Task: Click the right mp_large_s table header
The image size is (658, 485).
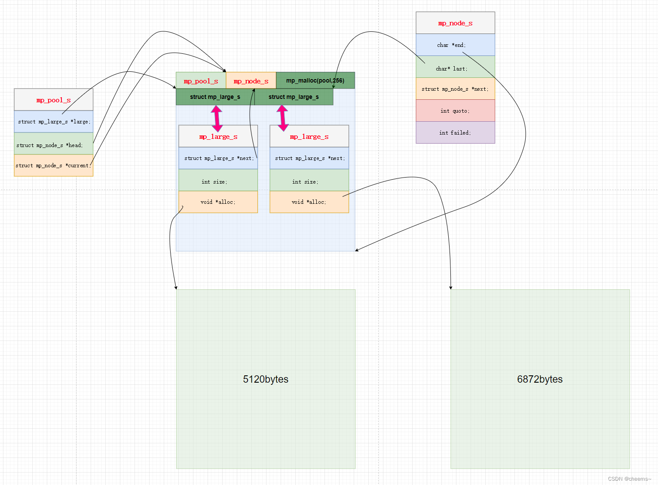Action: pyautogui.click(x=309, y=136)
